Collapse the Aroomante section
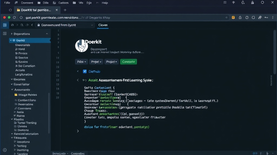The width and height of the screenshot is (277, 155). [x=12, y=90]
